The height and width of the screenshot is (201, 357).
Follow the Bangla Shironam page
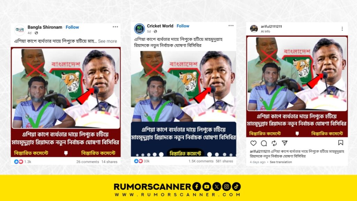[x=72, y=27]
